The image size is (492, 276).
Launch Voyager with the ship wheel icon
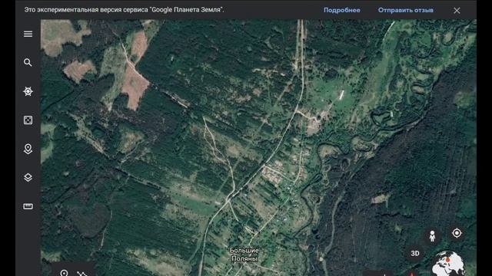[28, 91]
